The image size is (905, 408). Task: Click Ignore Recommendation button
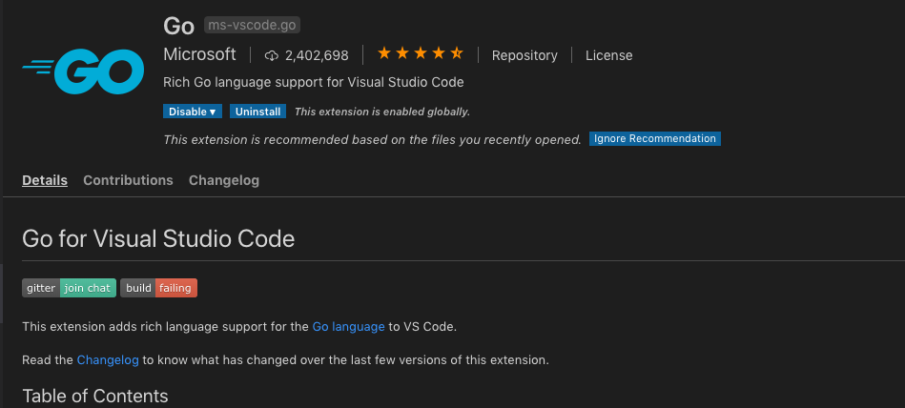pyautogui.click(x=654, y=139)
